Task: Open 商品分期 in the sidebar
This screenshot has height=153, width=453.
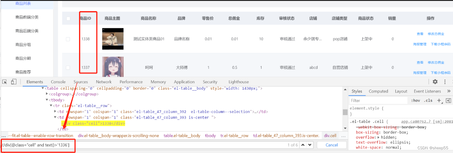Action: pos(23,58)
